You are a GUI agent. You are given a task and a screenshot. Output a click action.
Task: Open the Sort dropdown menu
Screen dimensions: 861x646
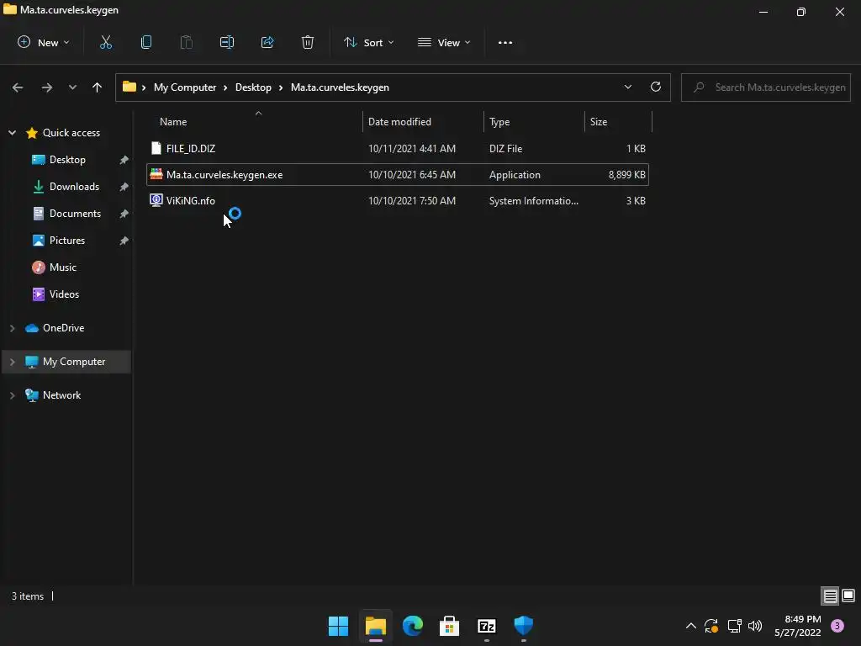click(368, 42)
